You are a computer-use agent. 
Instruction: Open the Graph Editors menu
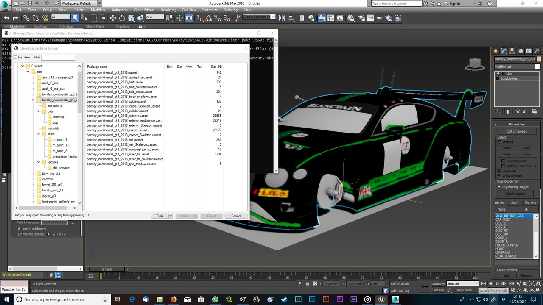(x=144, y=10)
